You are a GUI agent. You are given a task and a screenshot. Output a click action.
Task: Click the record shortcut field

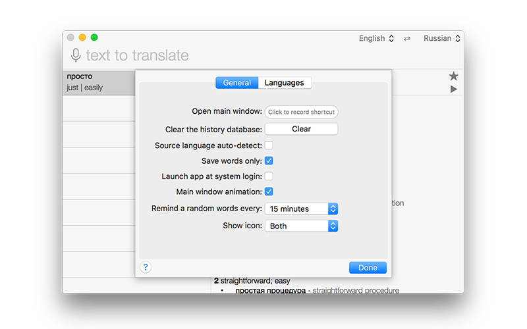pos(301,112)
